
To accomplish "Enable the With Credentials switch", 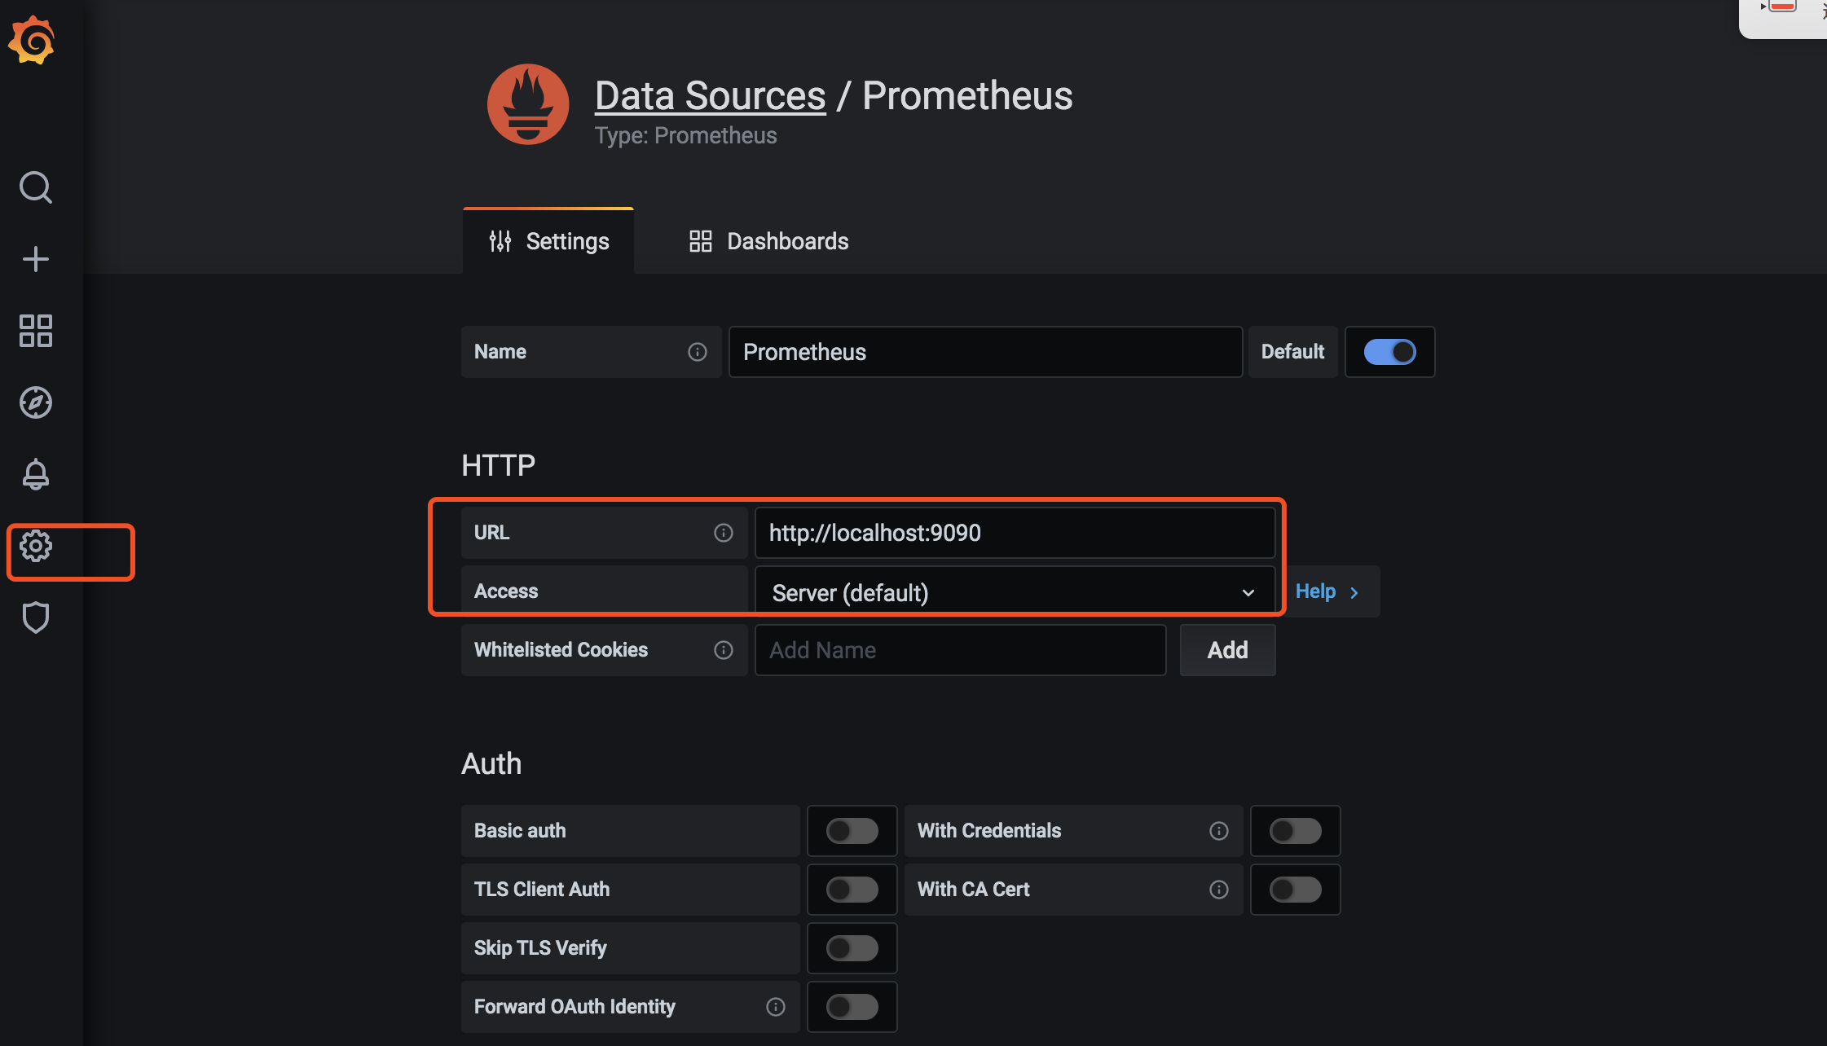I will click(x=1296, y=831).
